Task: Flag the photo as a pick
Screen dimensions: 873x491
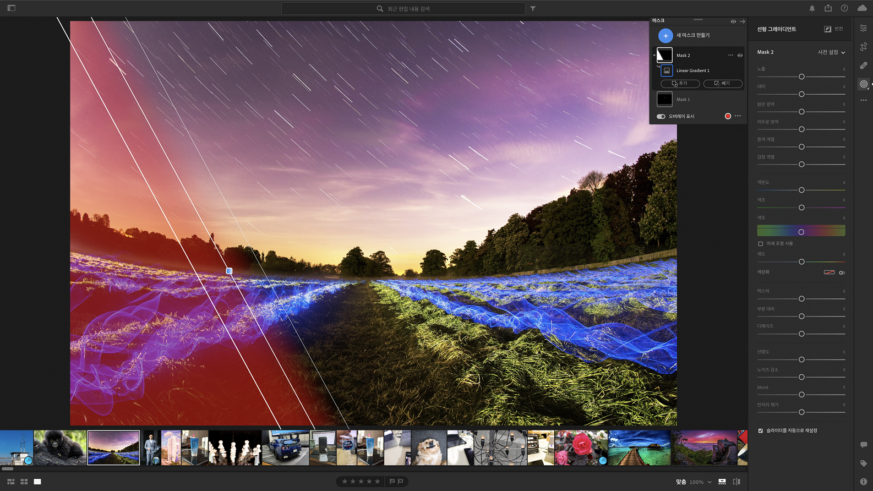Action: coord(392,482)
